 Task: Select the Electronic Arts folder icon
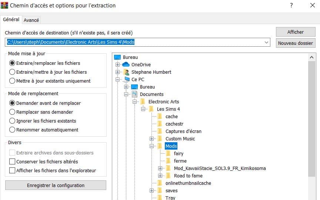point(143,101)
